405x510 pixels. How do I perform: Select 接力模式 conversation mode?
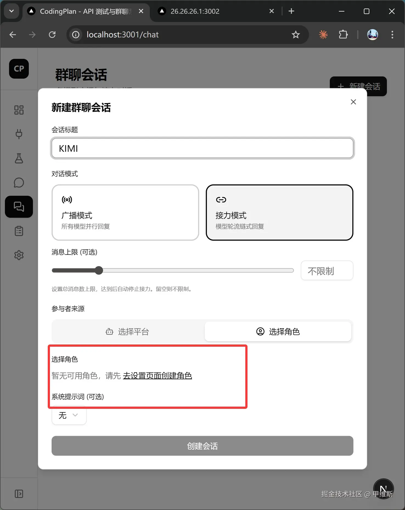pyautogui.click(x=279, y=213)
